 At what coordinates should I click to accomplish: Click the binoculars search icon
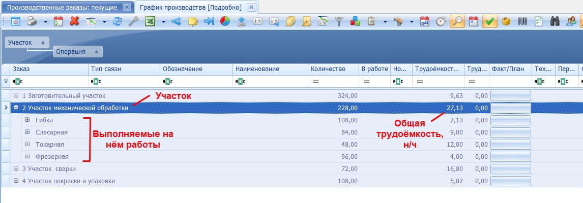[x=555, y=21]
